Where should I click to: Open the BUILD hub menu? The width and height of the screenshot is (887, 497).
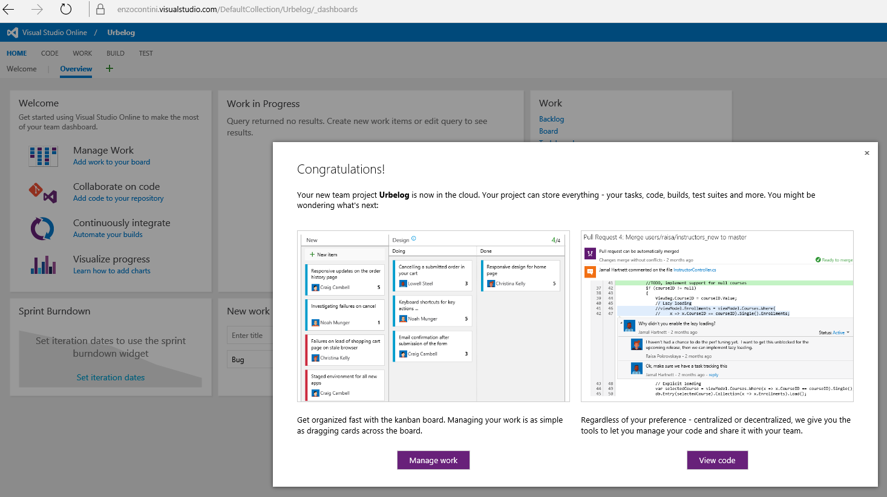[115, 53]
